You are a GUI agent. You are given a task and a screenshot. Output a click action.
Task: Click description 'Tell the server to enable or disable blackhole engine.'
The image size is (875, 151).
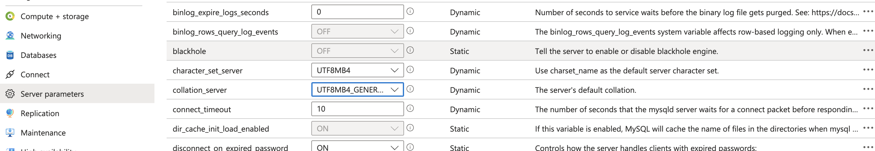[x=626, y=51]
